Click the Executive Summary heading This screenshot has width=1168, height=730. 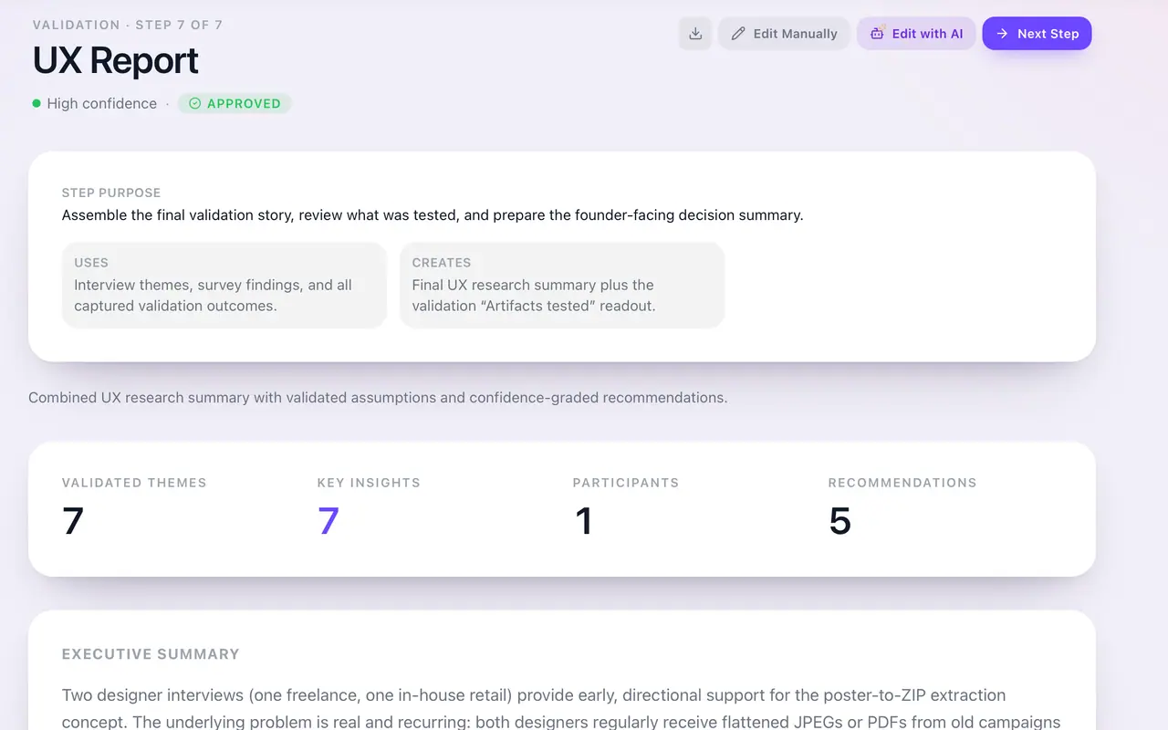[151, 654]
